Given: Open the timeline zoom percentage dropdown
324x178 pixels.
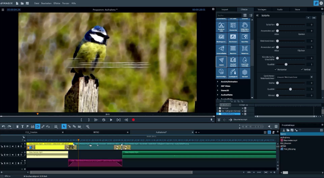Looking at the screenshot, I should coord(254,172).
